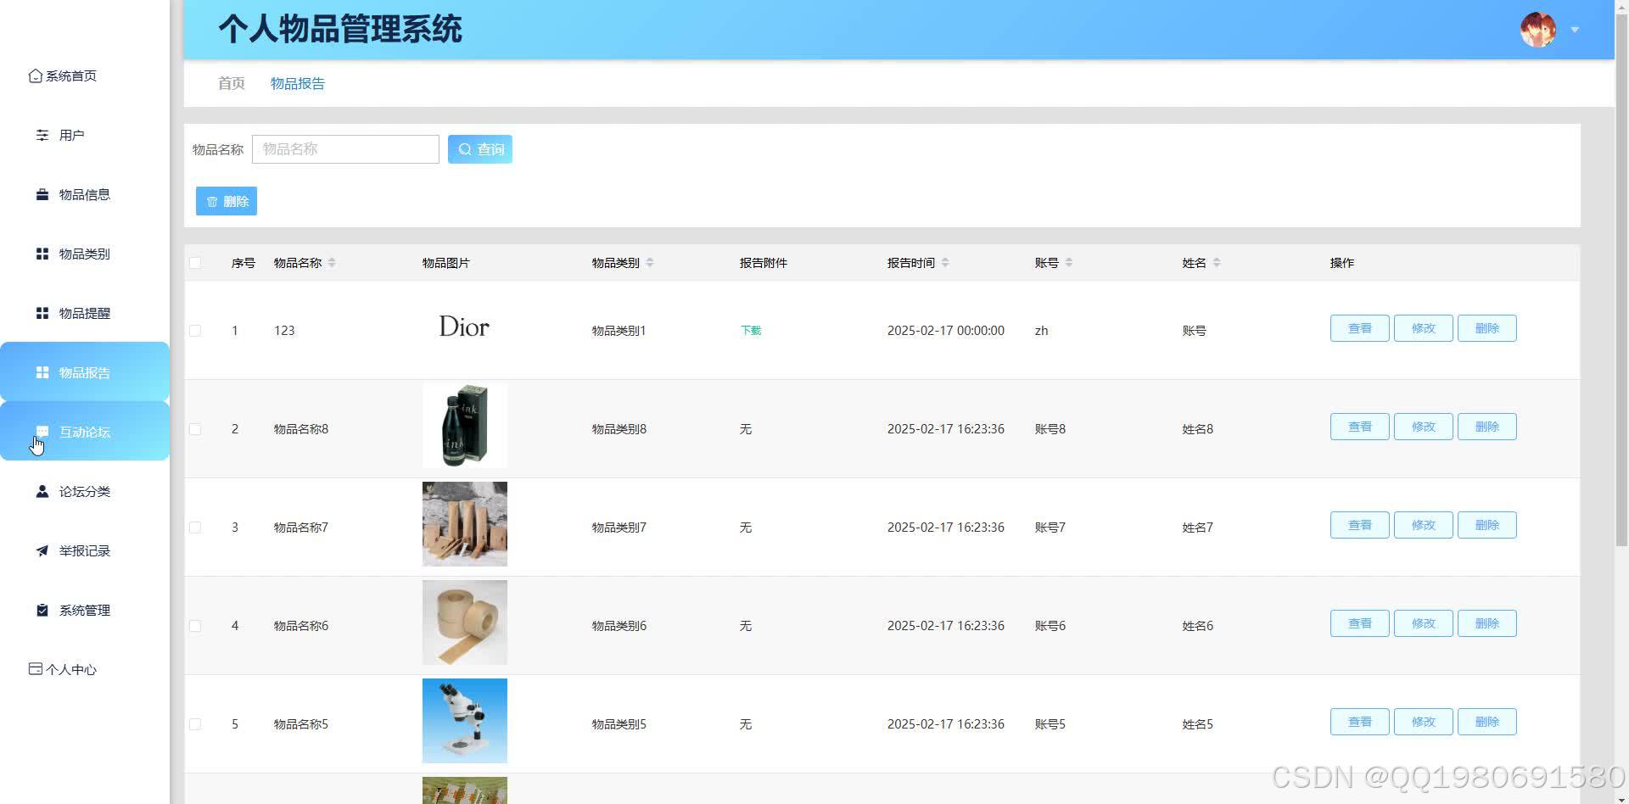The image size is (1629, 804).
Task: Check the checkbox for row 1 (123)
Action: (195, 331)
